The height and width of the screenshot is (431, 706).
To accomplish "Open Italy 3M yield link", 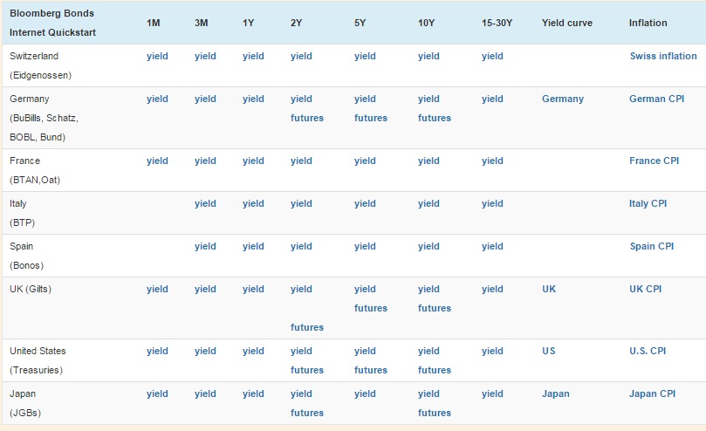I will 205,203.
